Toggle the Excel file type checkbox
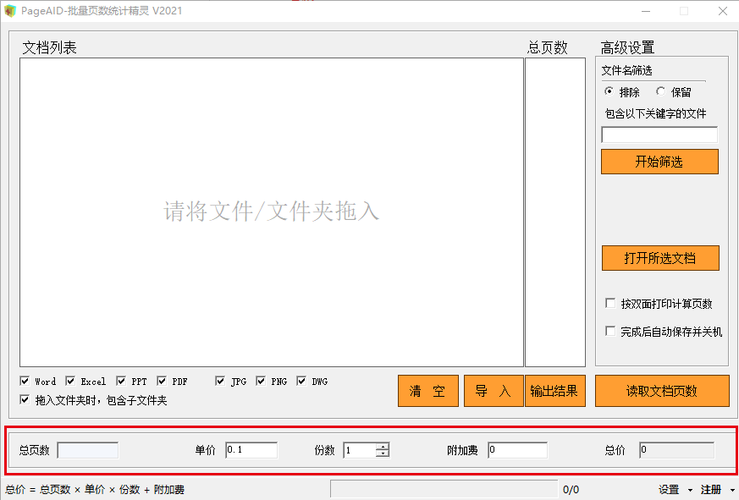 (x=70, y=381)
